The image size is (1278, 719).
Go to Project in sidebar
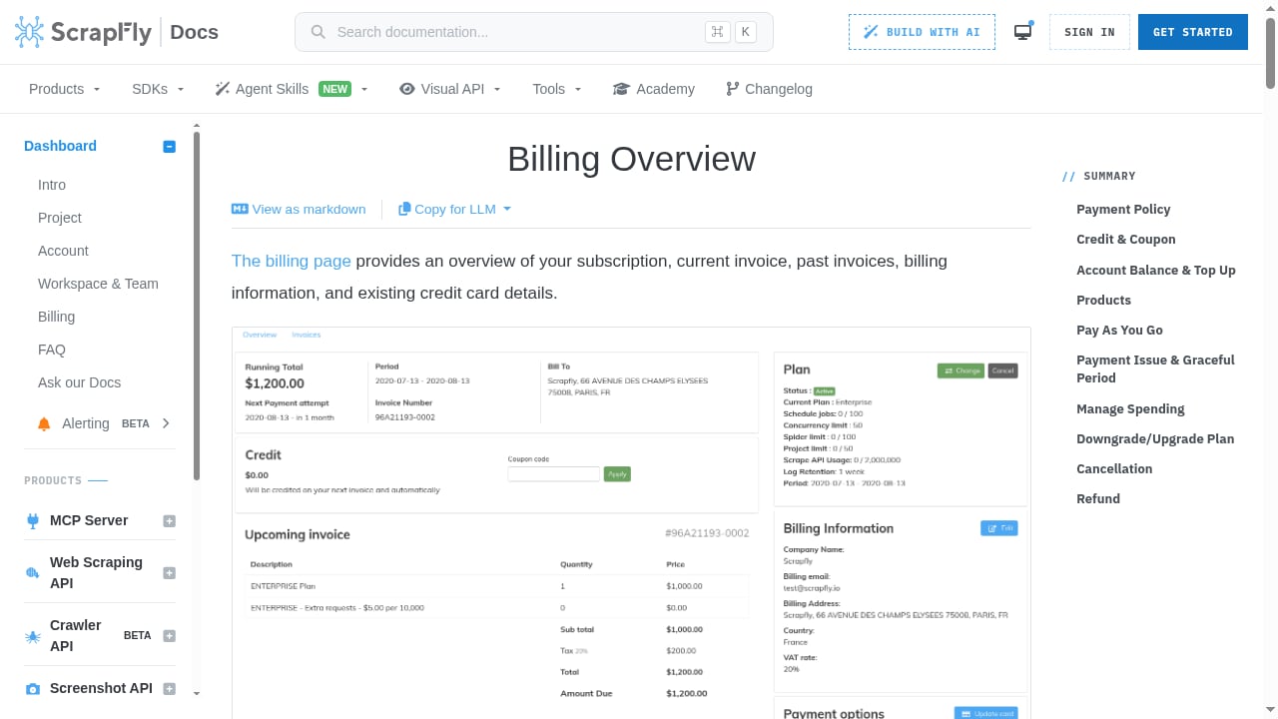(60, 218)
